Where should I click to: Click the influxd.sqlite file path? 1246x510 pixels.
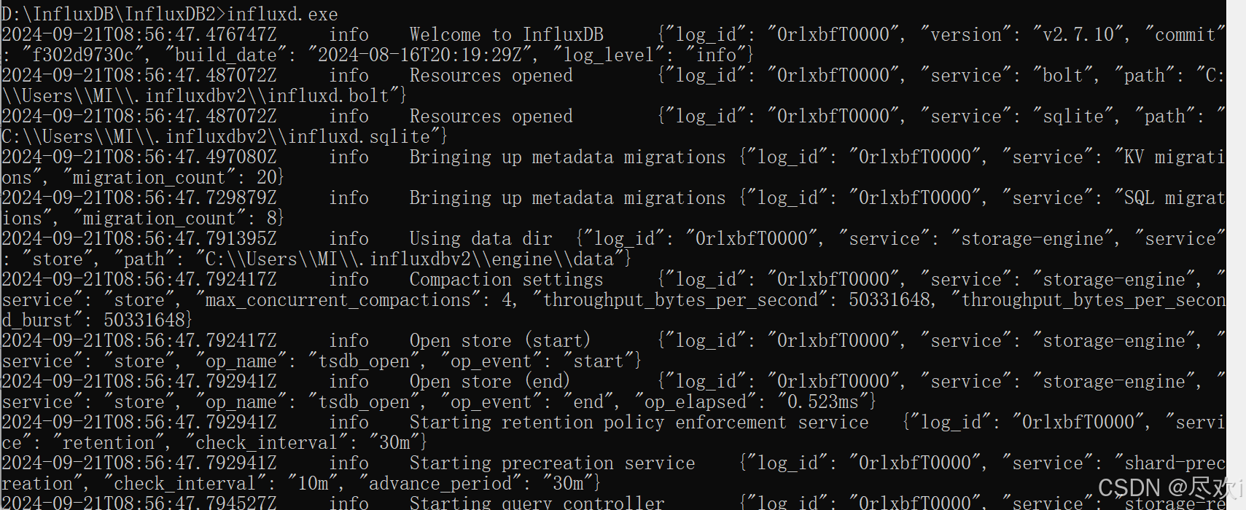coord(221,136)
